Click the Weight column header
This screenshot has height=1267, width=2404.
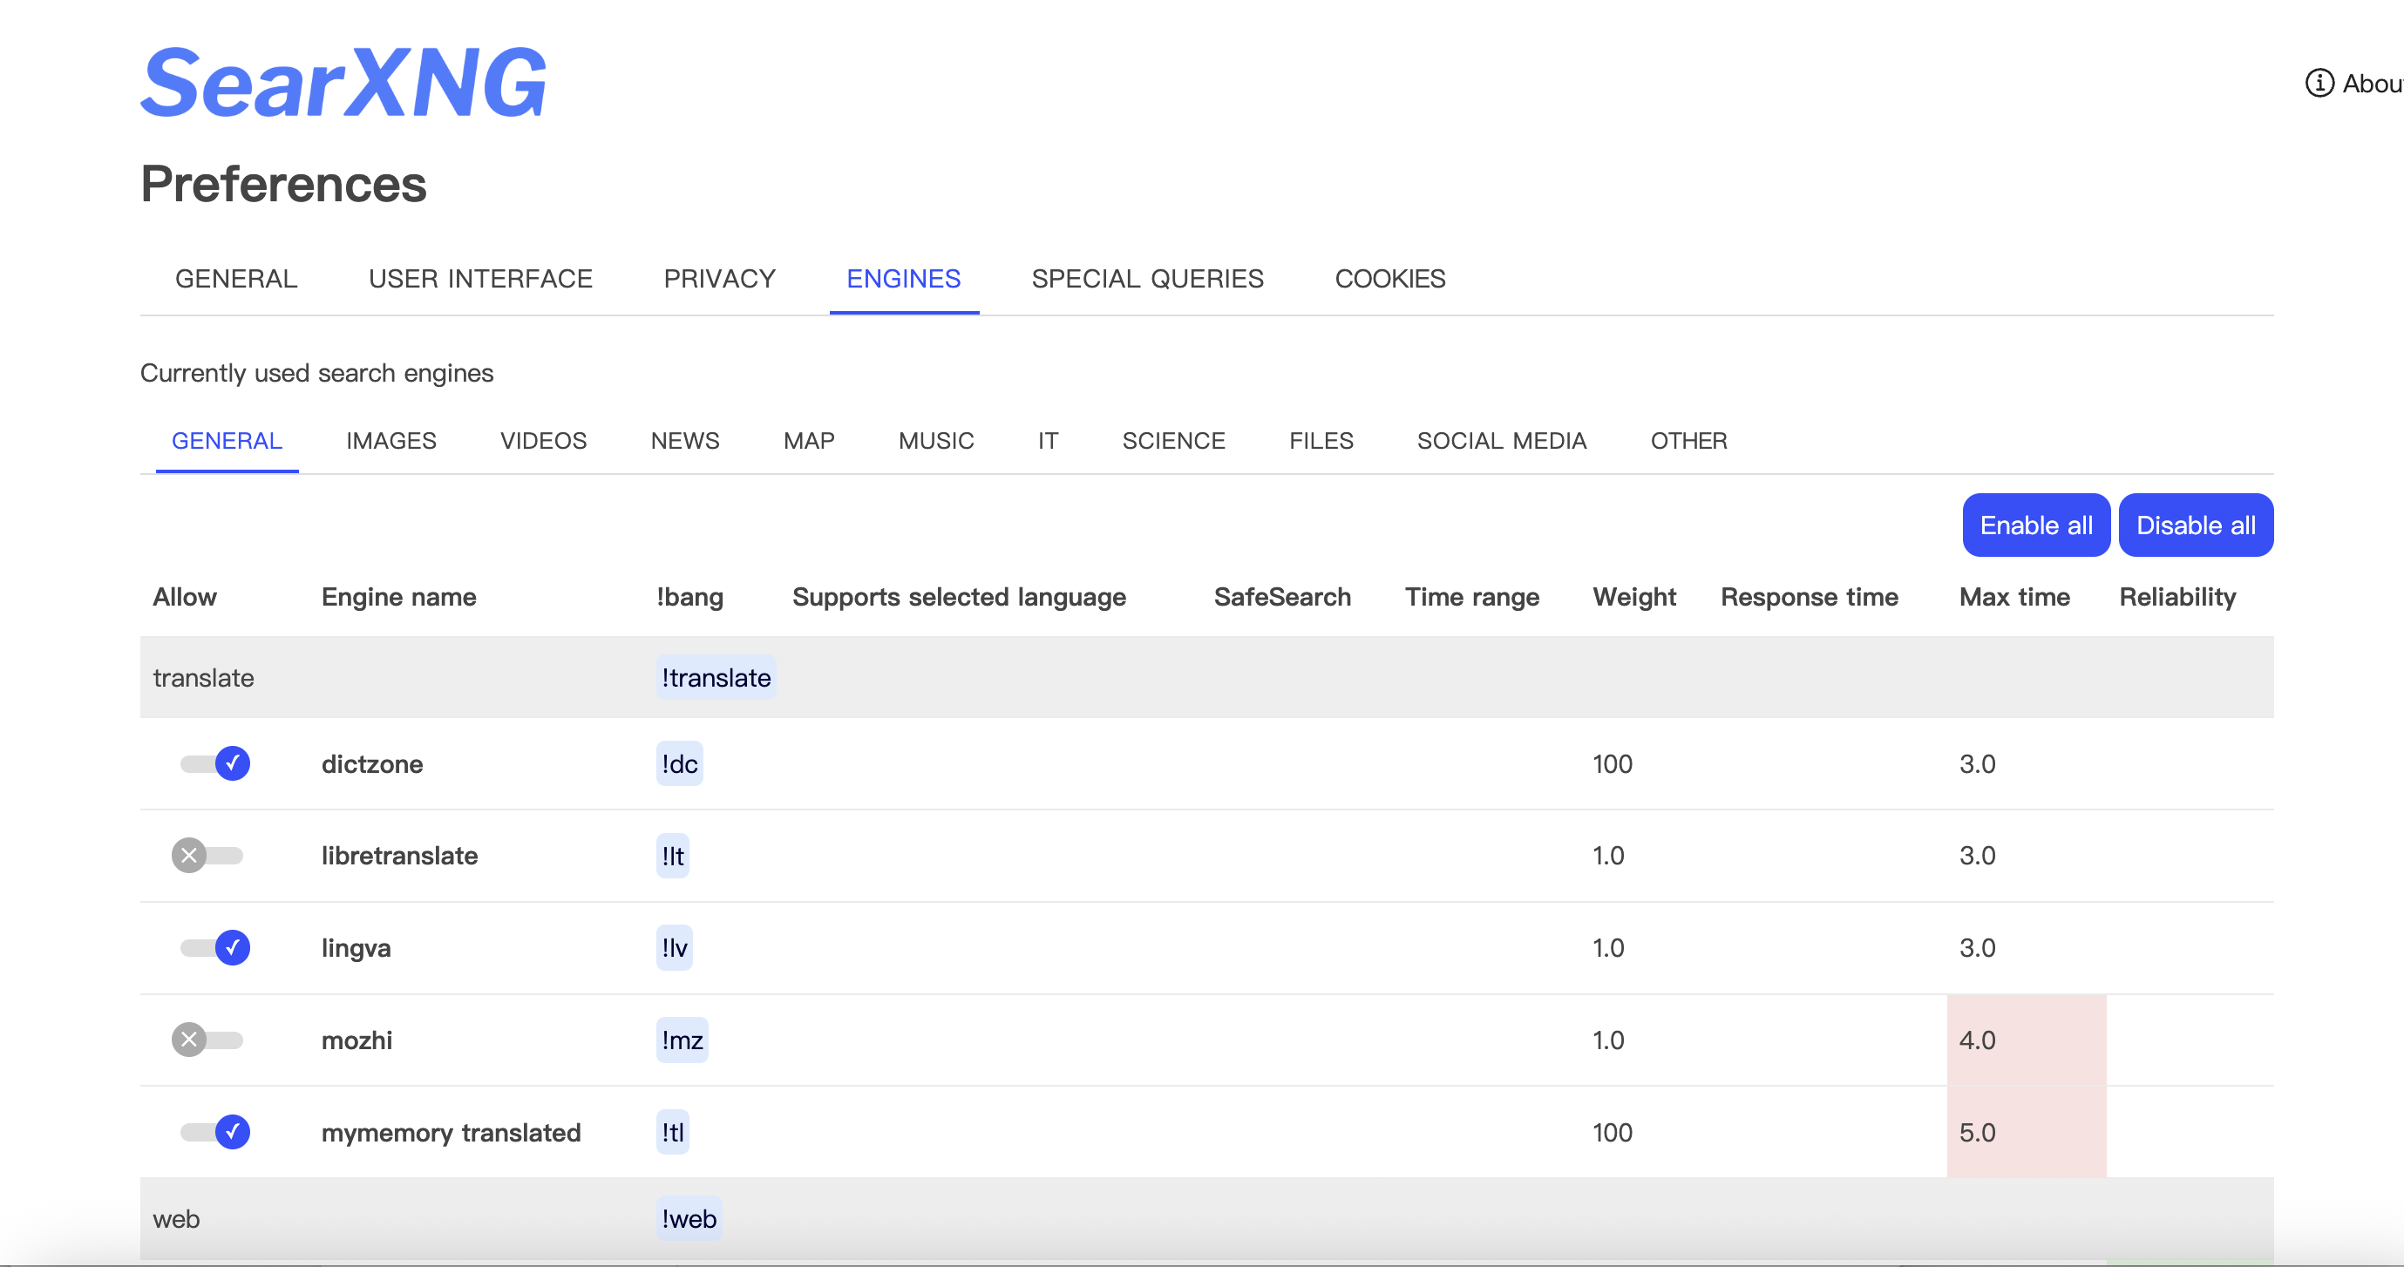1633,596
